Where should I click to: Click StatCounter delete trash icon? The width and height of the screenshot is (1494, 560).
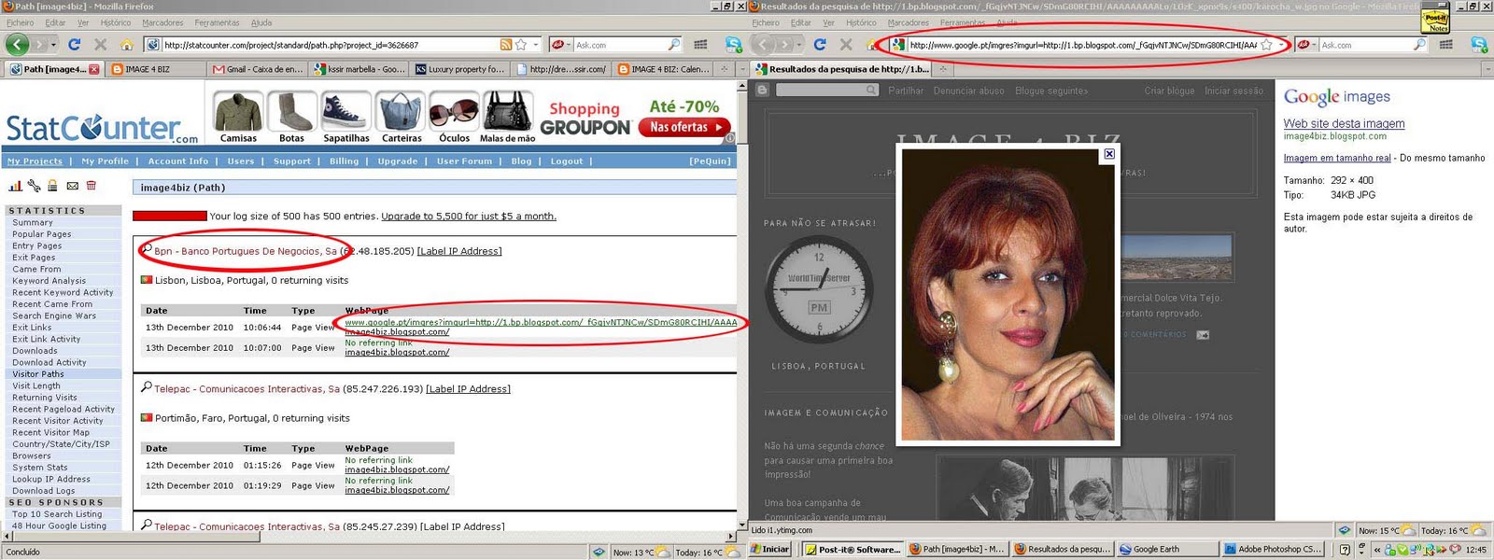pos(92,186)
